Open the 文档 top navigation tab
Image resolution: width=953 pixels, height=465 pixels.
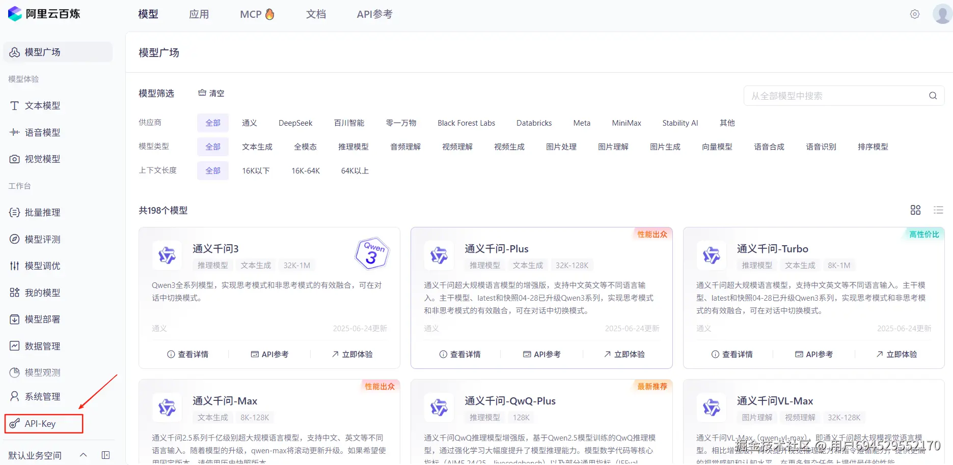(316, 14)
